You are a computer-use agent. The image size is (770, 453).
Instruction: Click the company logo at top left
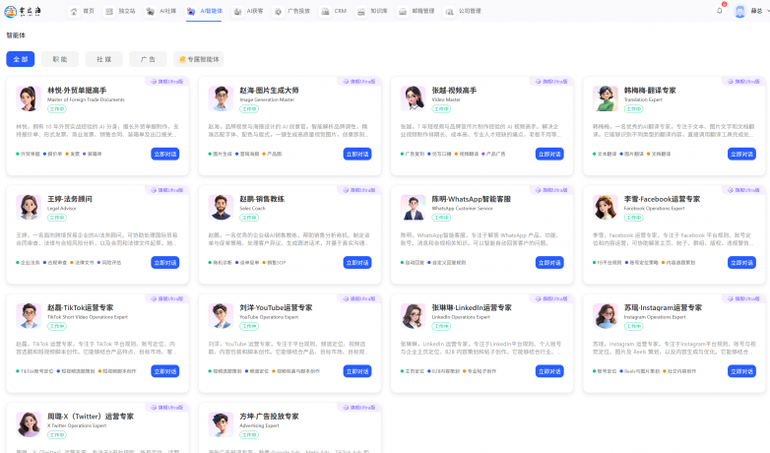tap(23, 11)
